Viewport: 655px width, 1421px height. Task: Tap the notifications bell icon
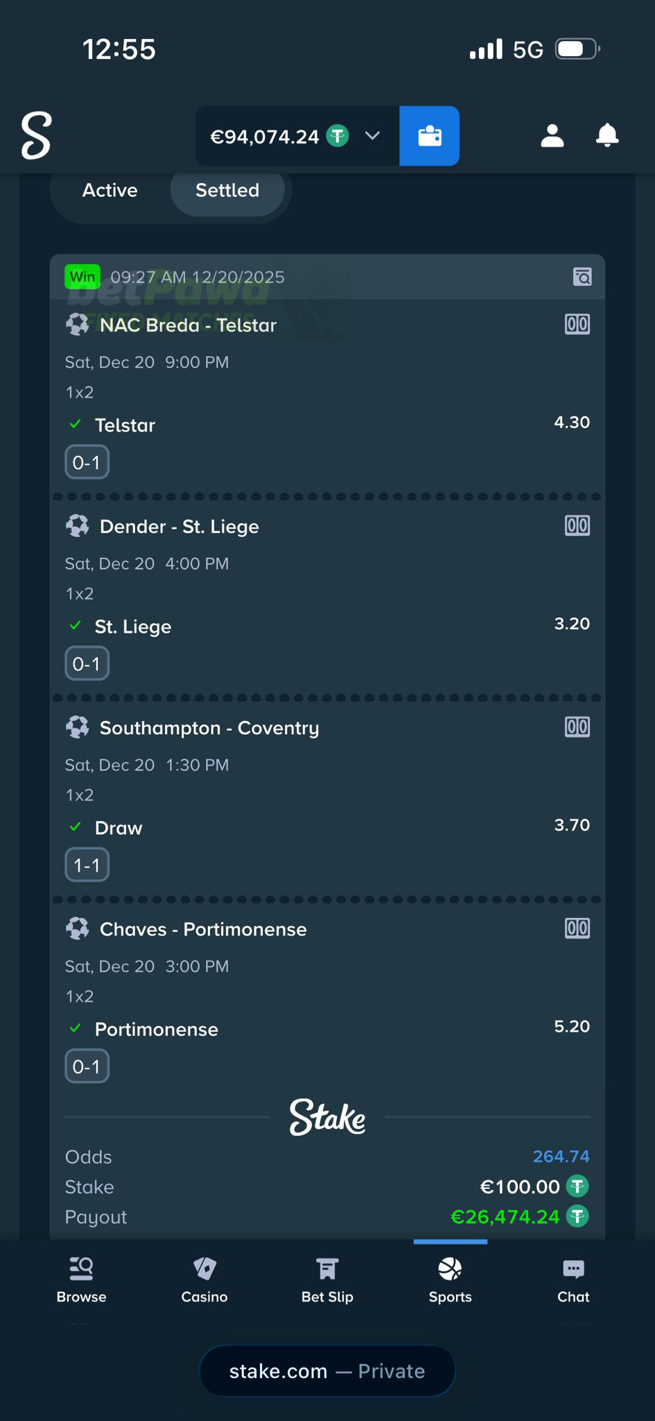click(607, 135)
